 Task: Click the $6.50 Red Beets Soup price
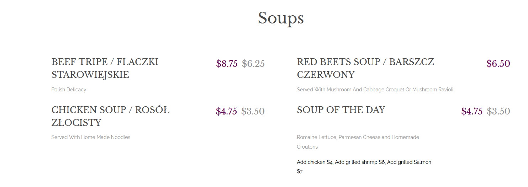click(498, 64)
